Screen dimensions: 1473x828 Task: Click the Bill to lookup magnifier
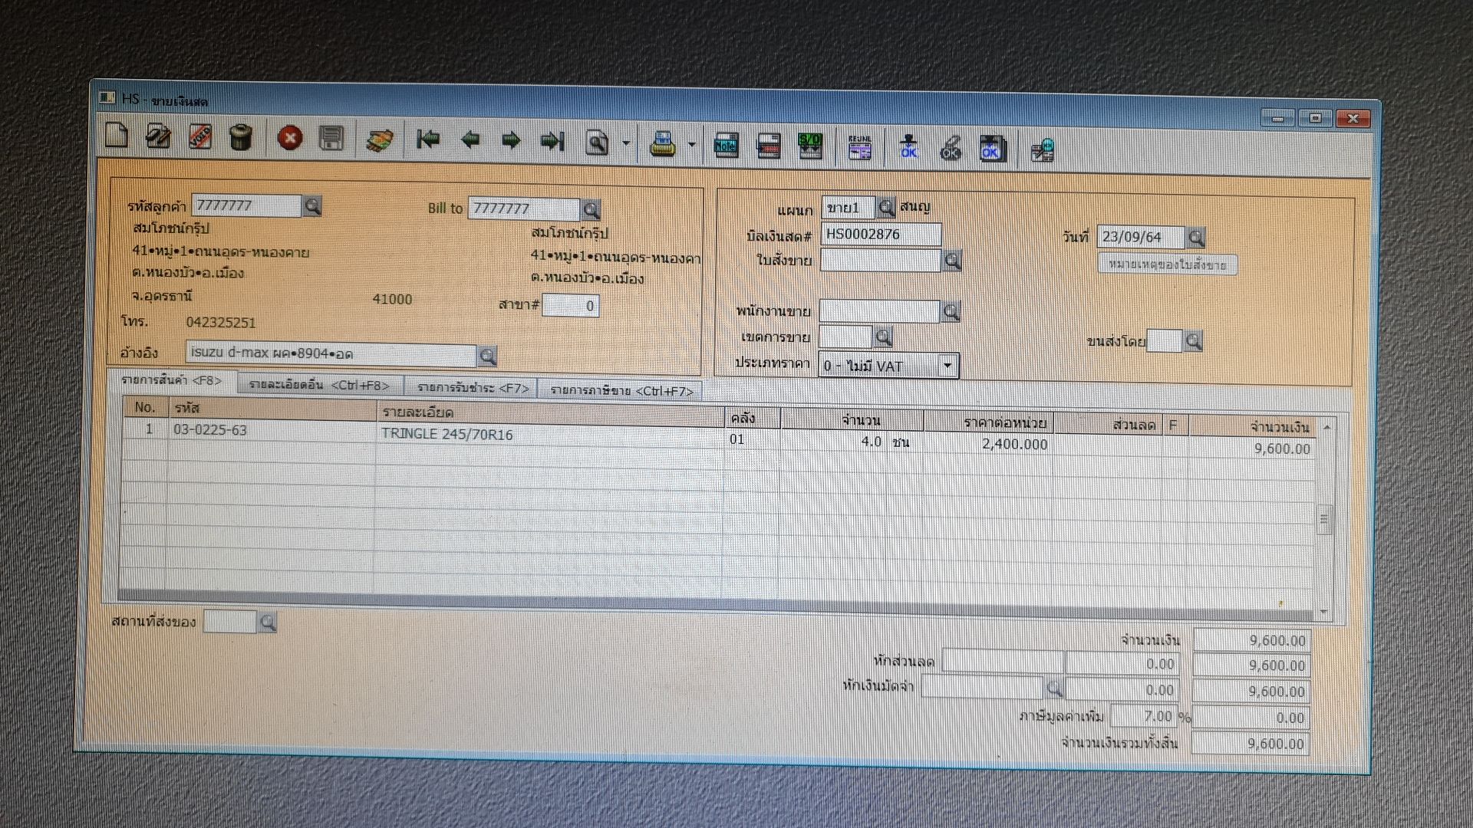590,209
